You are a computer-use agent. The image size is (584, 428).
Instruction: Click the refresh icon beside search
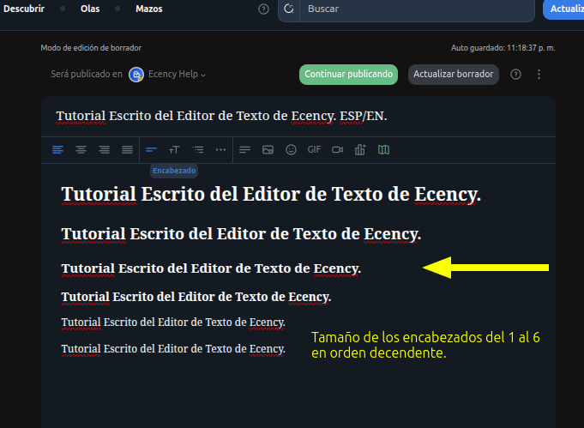[x=289, y=9]
